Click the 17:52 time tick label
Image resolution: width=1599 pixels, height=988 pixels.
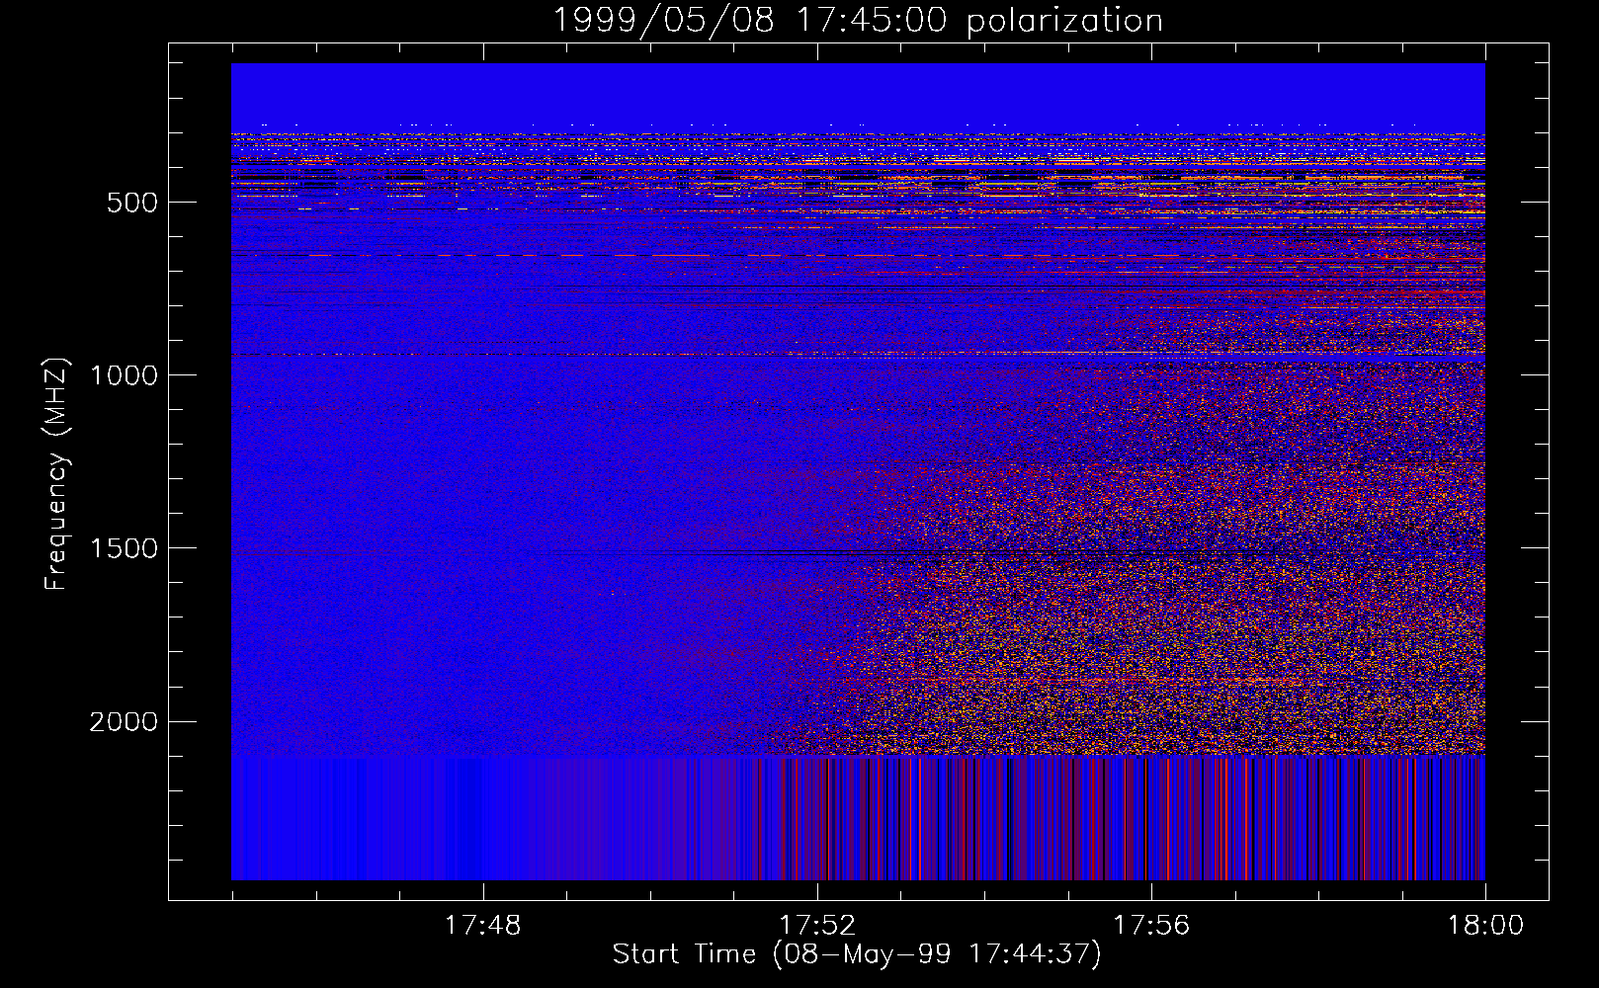click(817, 926)
